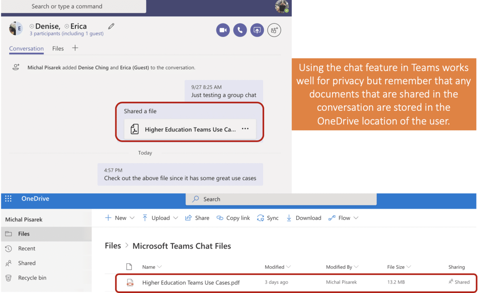Copy a link in OneDrive toolbar
Screen dimensions: 479x293
(x=233, y=218)
